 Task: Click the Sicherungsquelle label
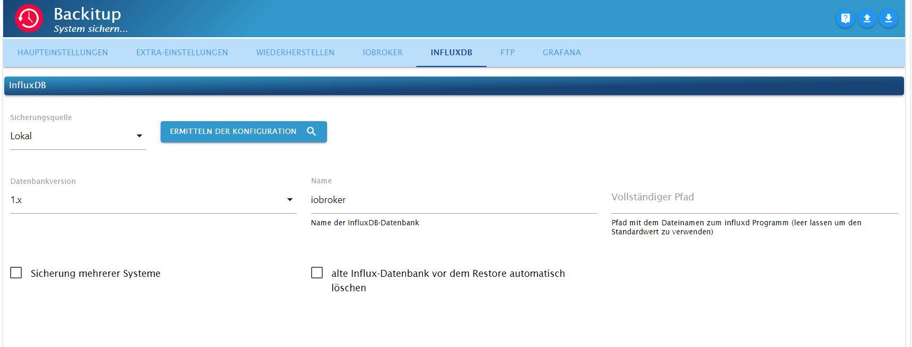41,117
